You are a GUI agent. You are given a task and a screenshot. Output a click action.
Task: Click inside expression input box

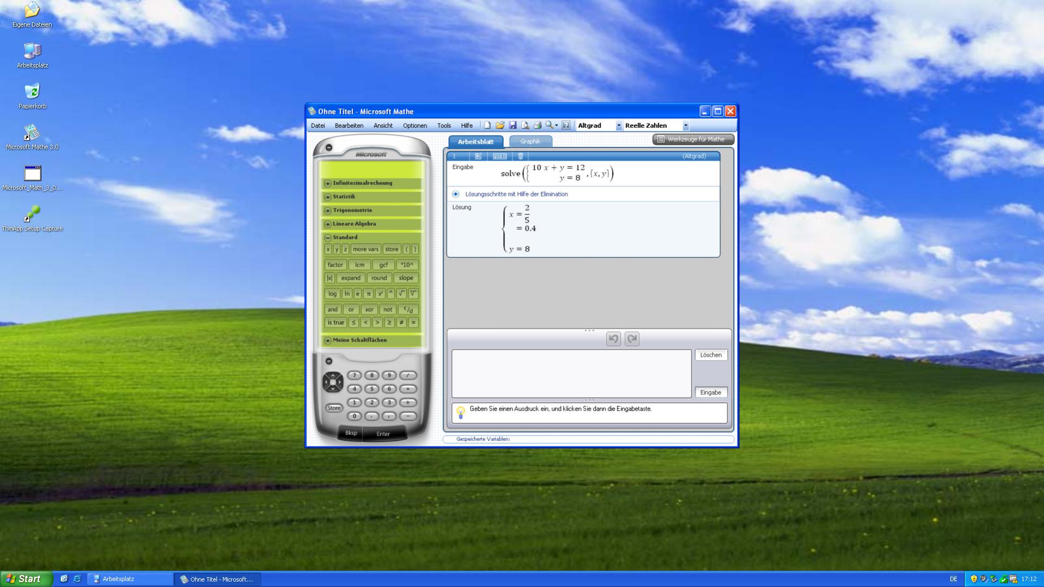571,374
